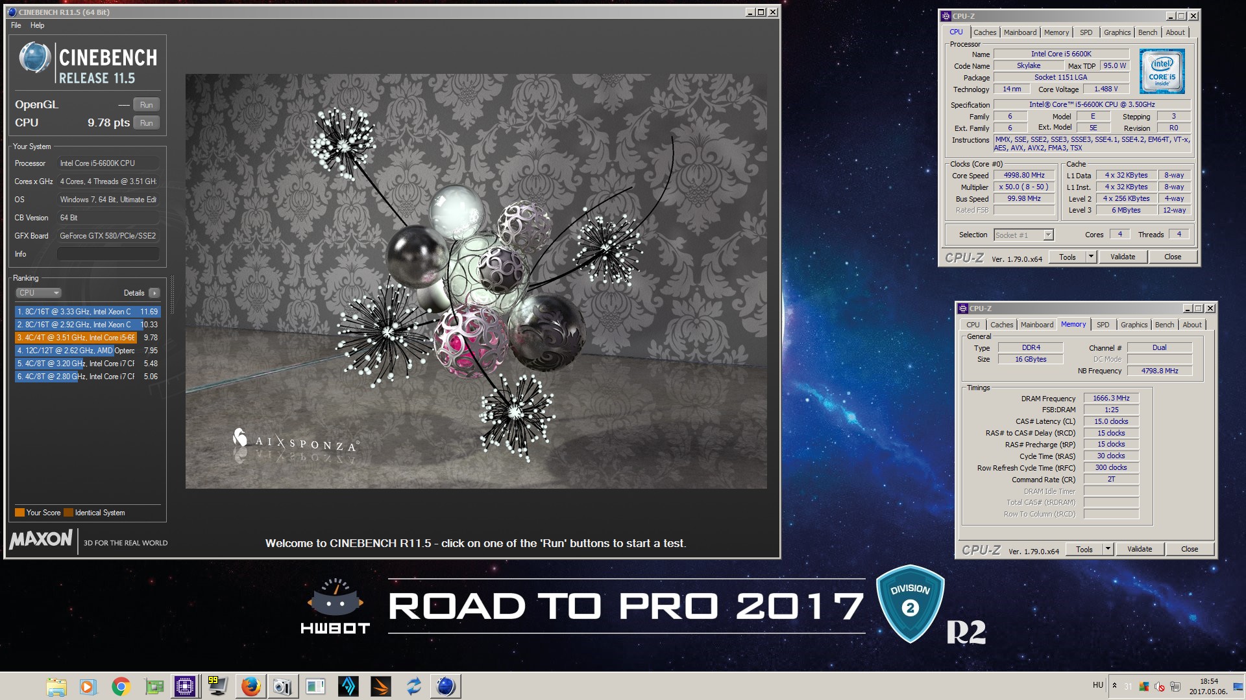1246x700 pixels.
Task: Switch to Caches tab in lower CPU-Z window
Action: pos(1001,325)
